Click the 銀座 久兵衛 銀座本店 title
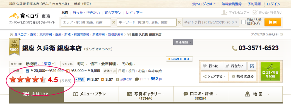This screenshot has height=106, width=291. pyautogui.click(x=52, y=48)
